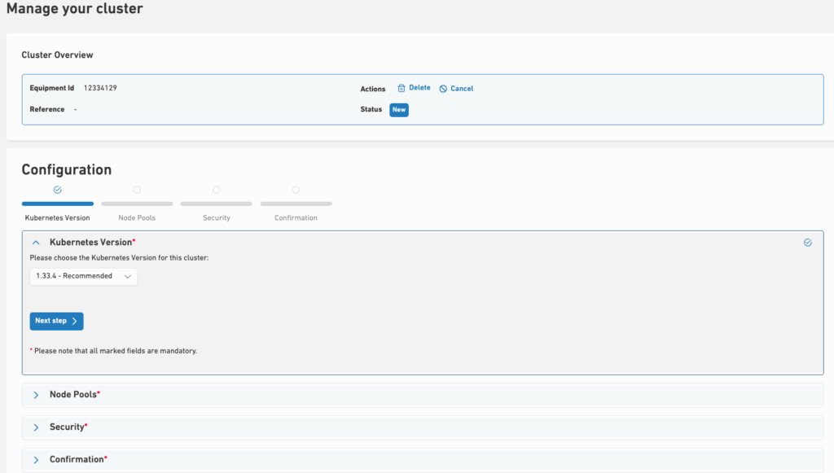Click the checkmark icon in Kubernetes Version header

(x=807, y=243)
